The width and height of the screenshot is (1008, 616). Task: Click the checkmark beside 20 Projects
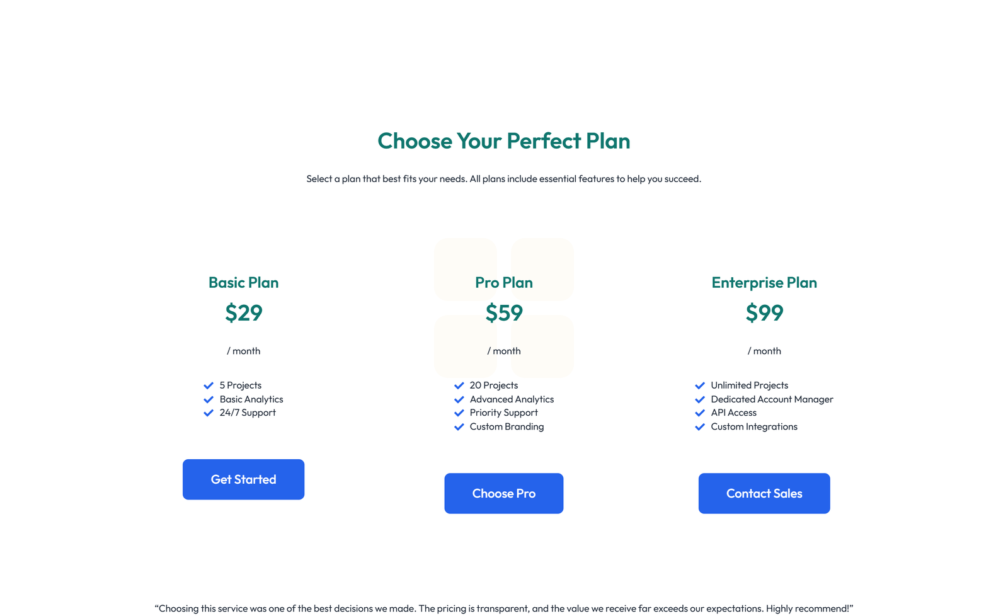pos(459,385)
